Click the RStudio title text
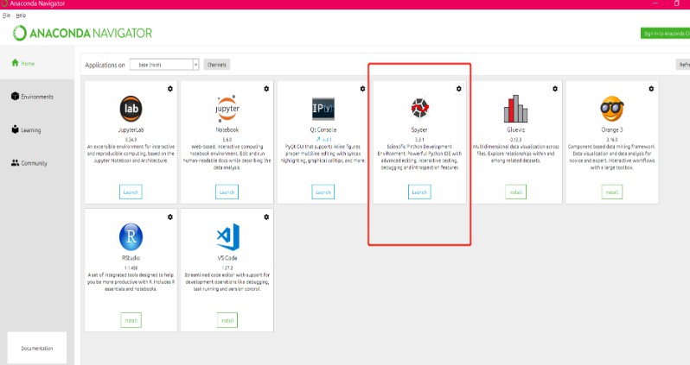Screen dimensions: 690x365 click(131, 258)
